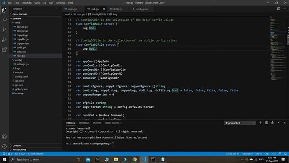Screen dimensions: 289x163
Task: Switch to the Output panel tab
Action: click(x=97, y=123)
